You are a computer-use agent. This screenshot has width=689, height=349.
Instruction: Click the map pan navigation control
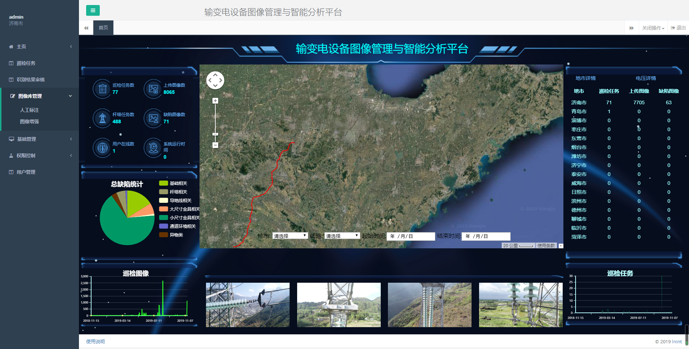coord(215,80)
